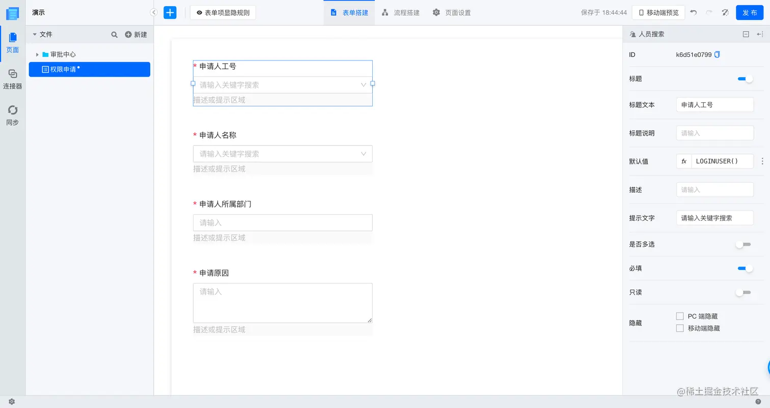This screenshot has width=770, height=408.
Task: Click the style brush icon next to 发布
Action: (725, 13)
